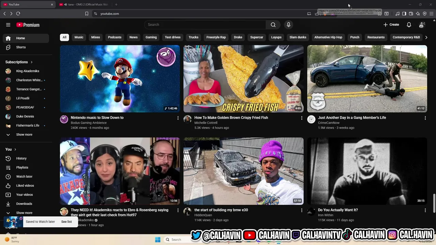
Task: Open the browser VPN shield icon
Action: coord(424,14)
